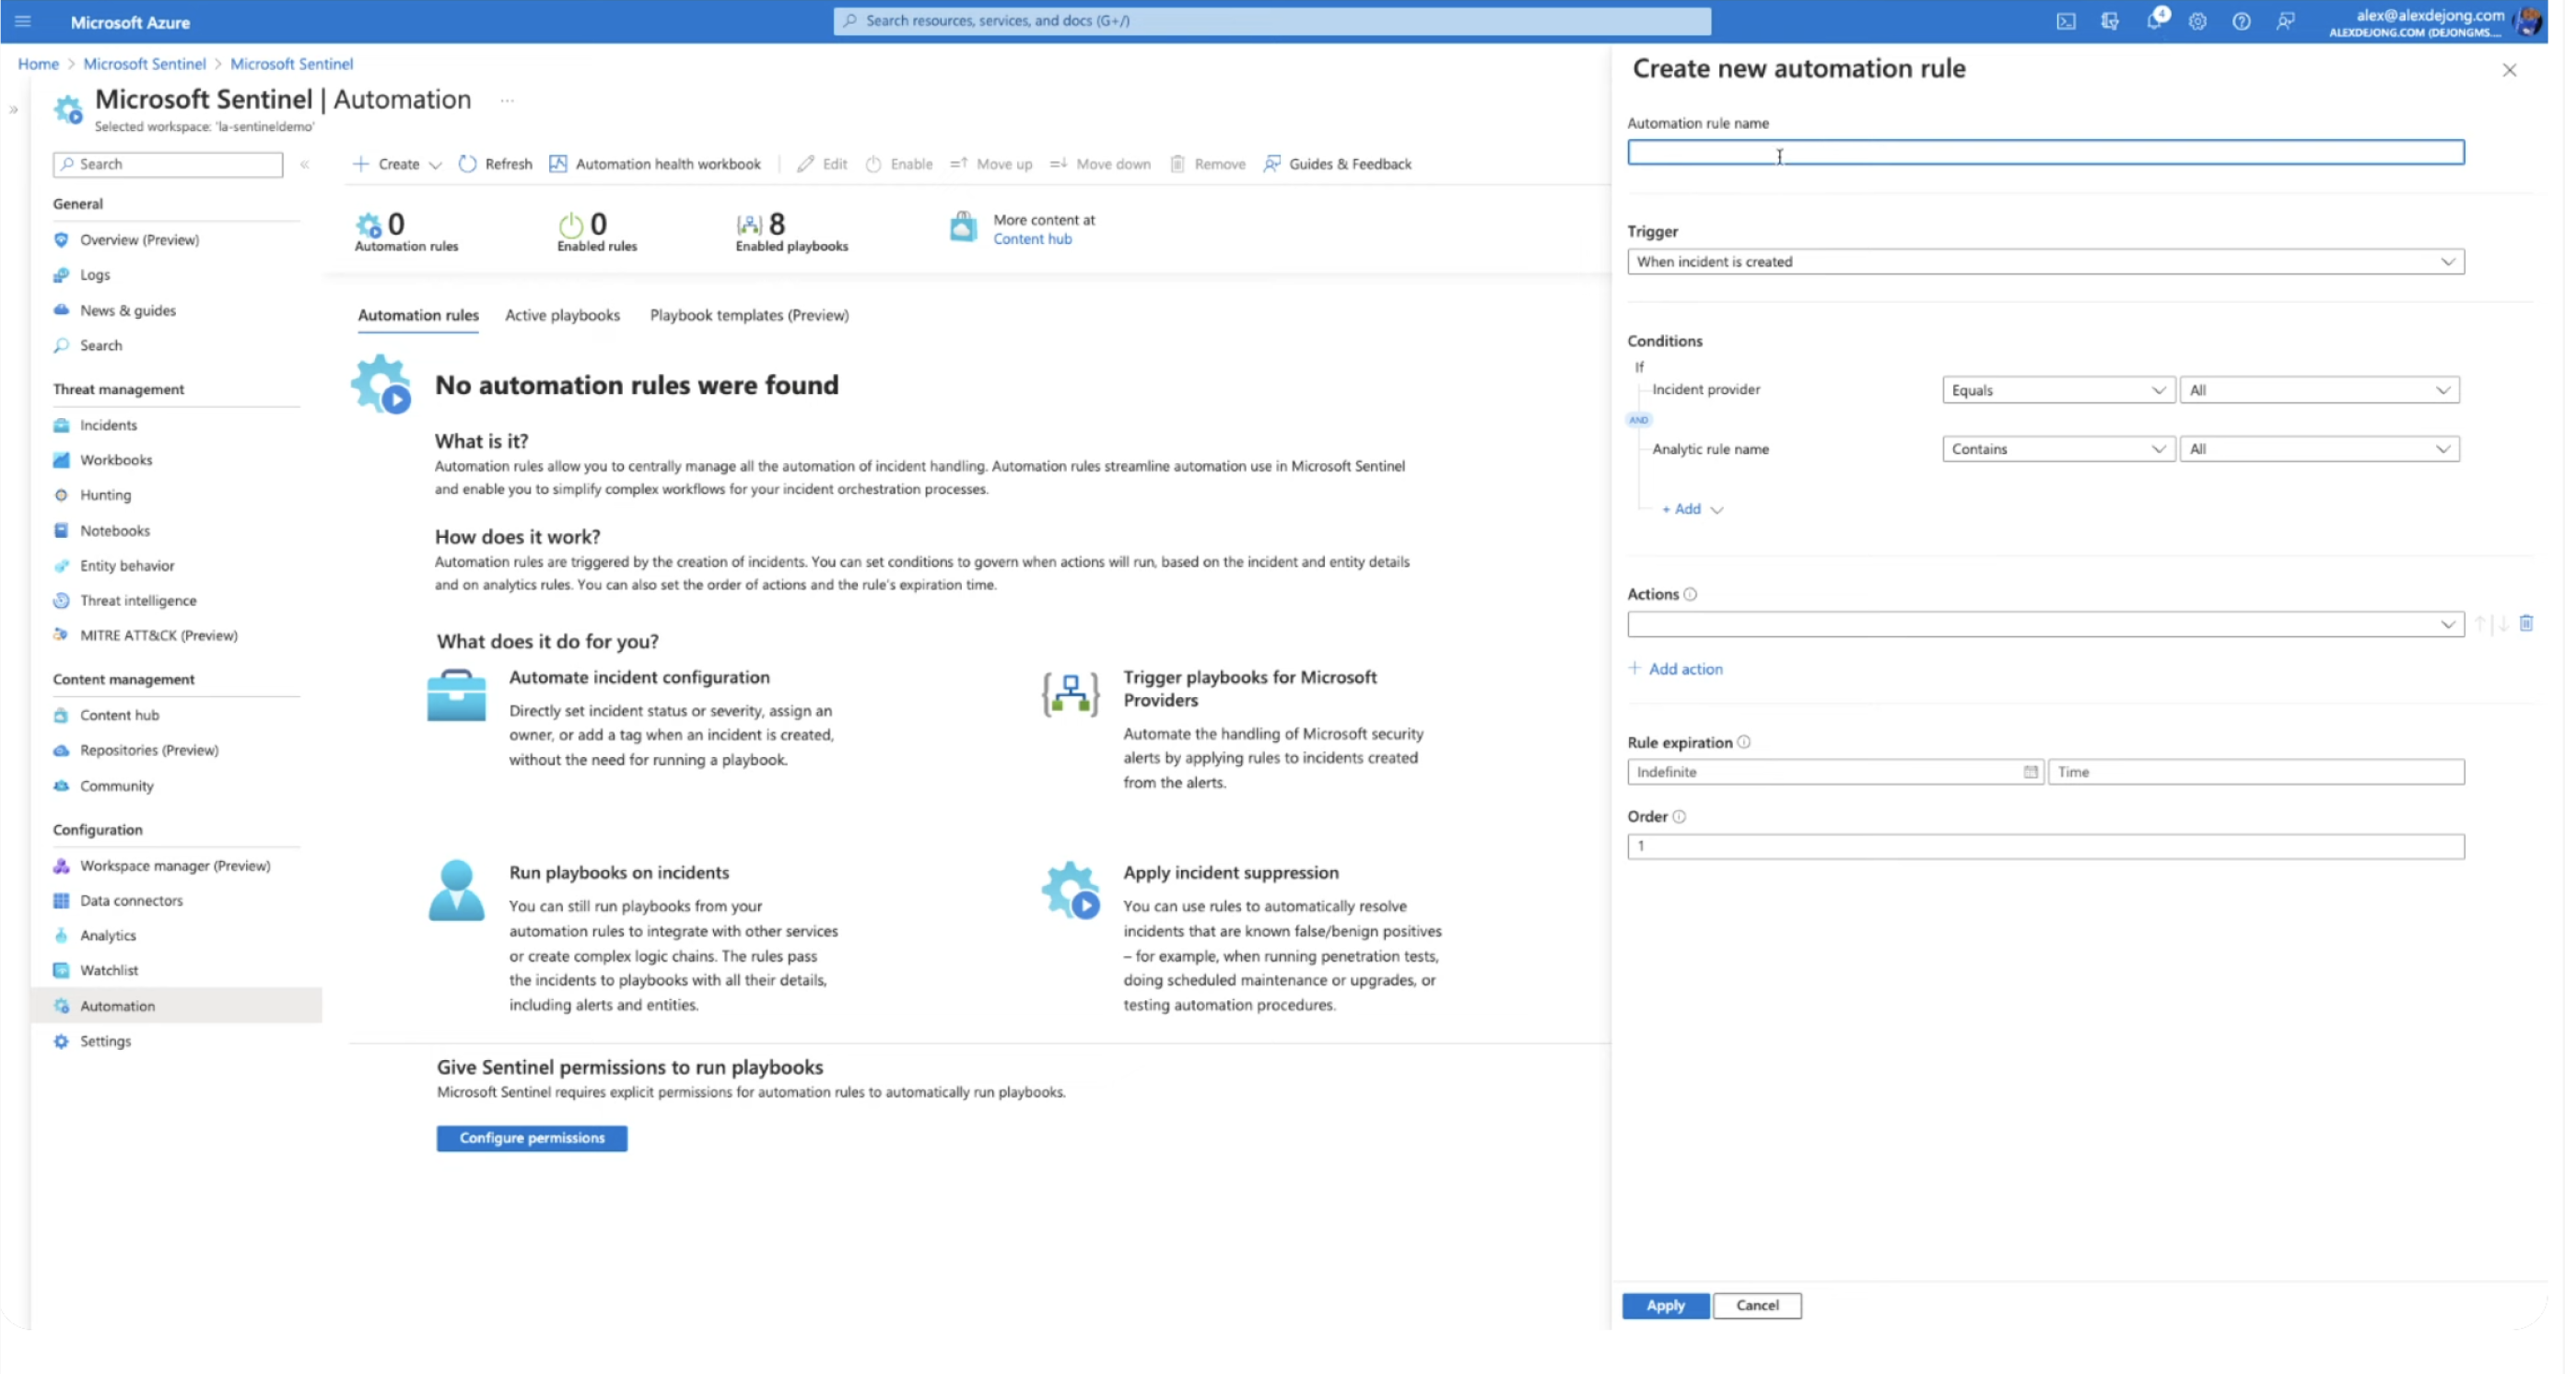Screen dimensions: 2565x1374
Task: Open the Analytic rule name value dropdown
Action: point(2319,448)
